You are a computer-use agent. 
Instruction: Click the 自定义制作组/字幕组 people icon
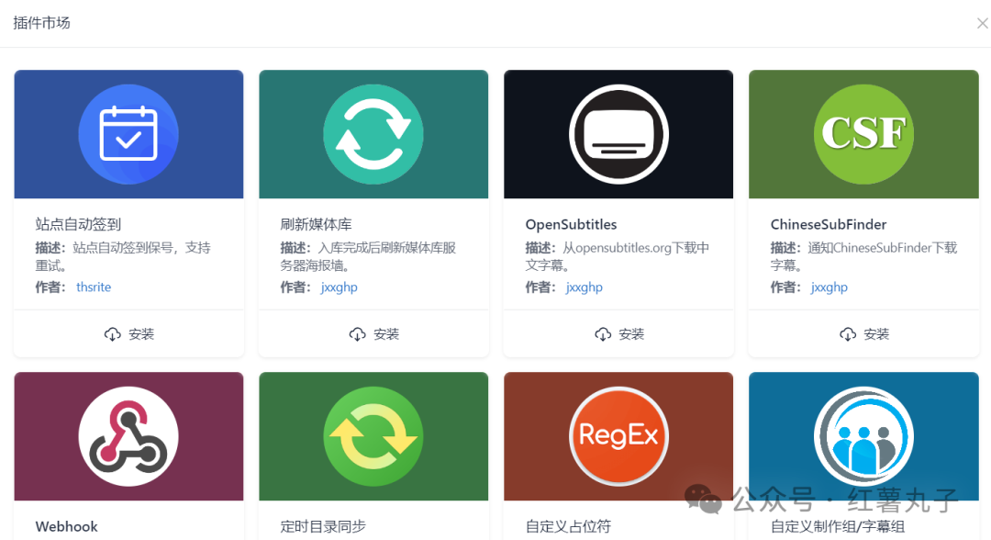click(864, 436)
